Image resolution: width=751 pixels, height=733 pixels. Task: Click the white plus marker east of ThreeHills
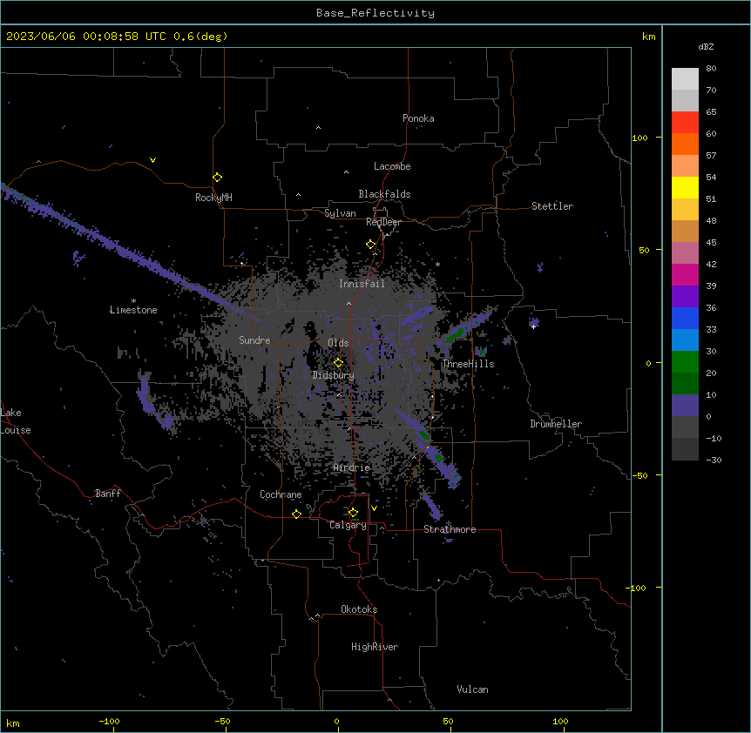tap(533, 326)
